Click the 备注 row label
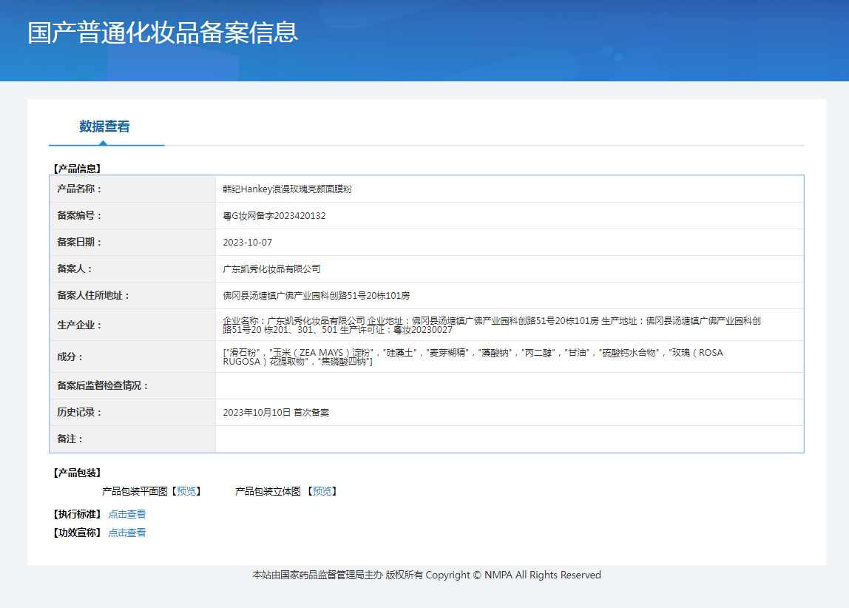 click(70, 439)
